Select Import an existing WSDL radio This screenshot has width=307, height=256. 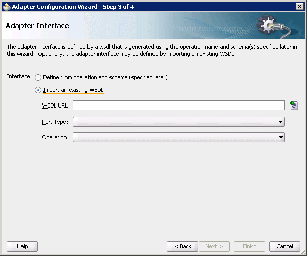point(38,90)
